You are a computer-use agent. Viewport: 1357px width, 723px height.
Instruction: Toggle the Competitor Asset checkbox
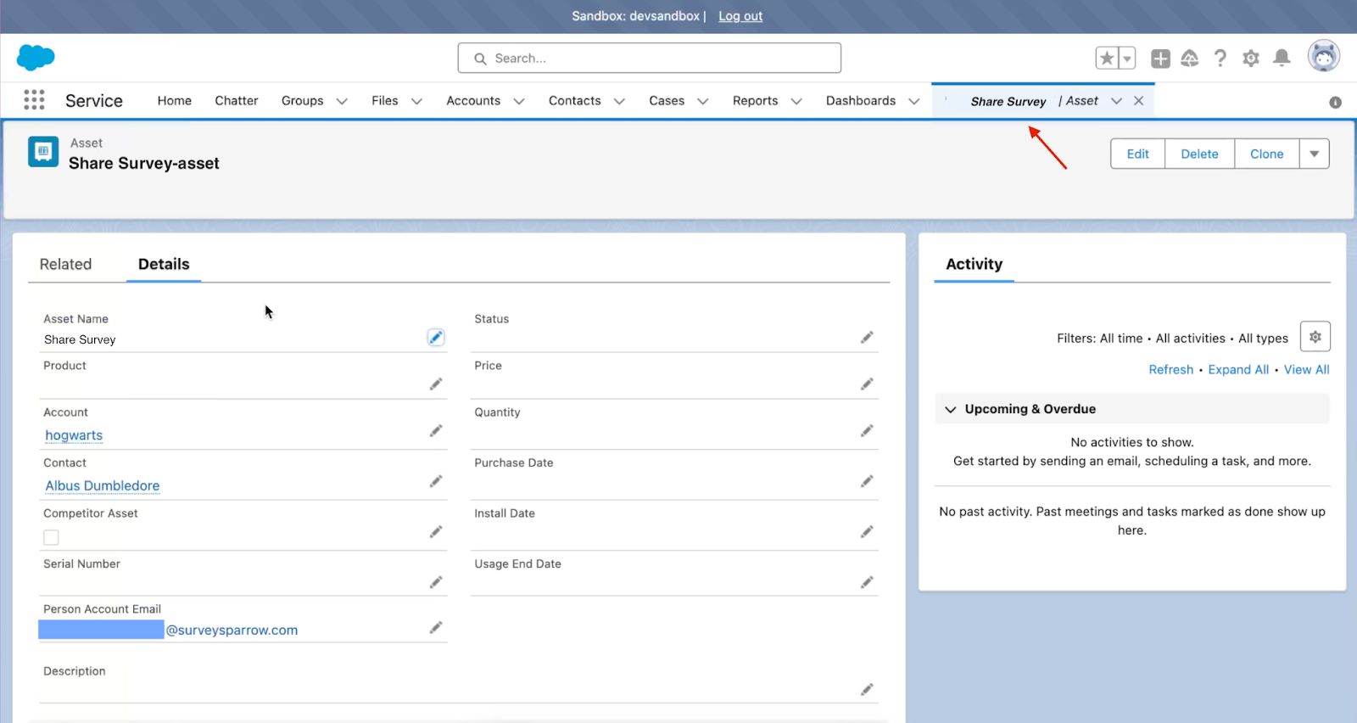(52, 537)
